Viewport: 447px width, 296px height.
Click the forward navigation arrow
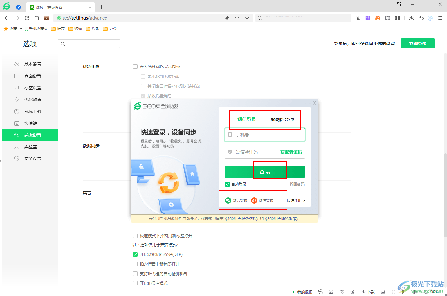[x=17, y=18]
